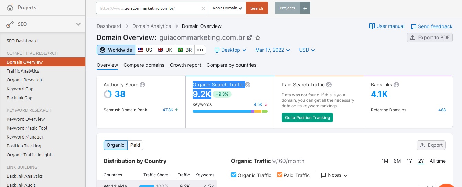Click the Backlinks info icon
The width and height of the screenshot is (462, 187).
coord(396,85)
